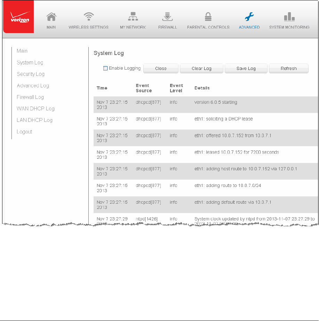Click the System Log page heading

click(109, 53)
